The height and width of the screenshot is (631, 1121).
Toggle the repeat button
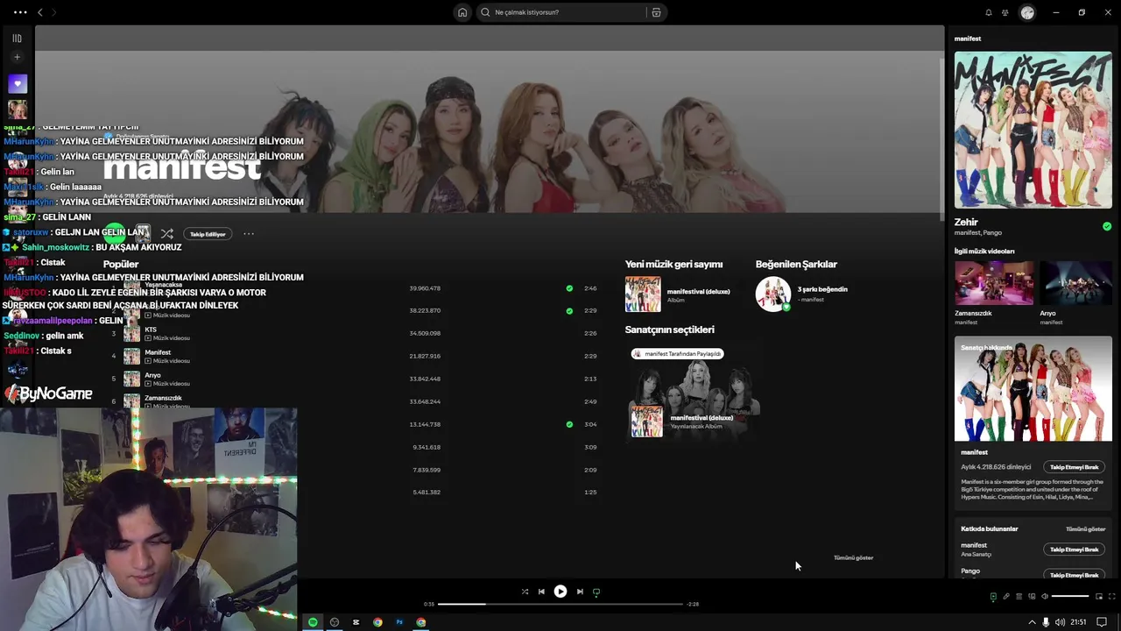596,592
